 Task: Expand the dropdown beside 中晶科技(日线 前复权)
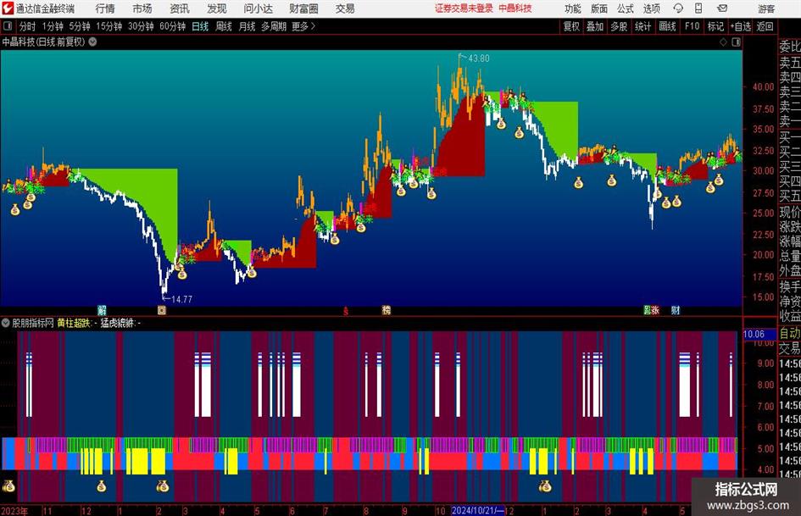click(93, 42)
